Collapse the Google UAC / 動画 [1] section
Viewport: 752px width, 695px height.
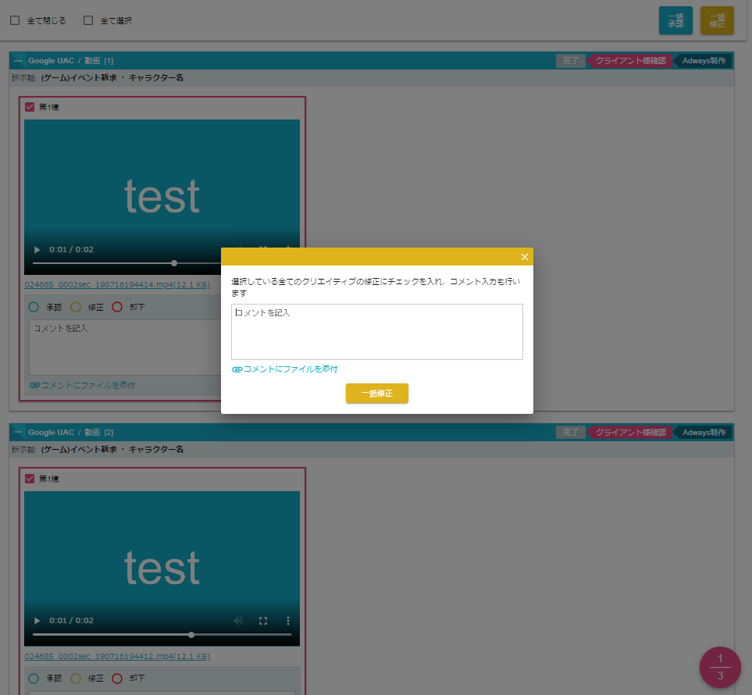pyautogui.click(x=18, y=60)
